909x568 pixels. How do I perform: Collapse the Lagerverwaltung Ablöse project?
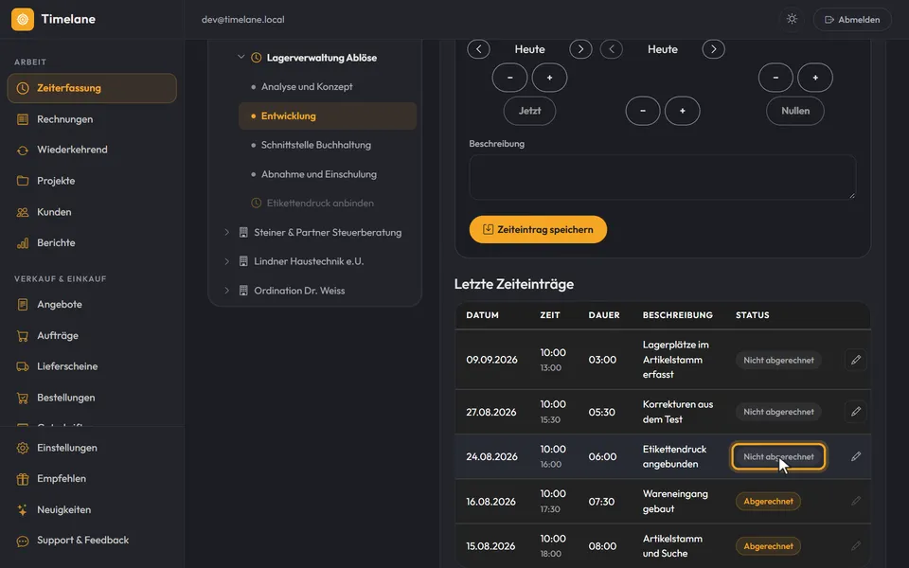[241, 57]
